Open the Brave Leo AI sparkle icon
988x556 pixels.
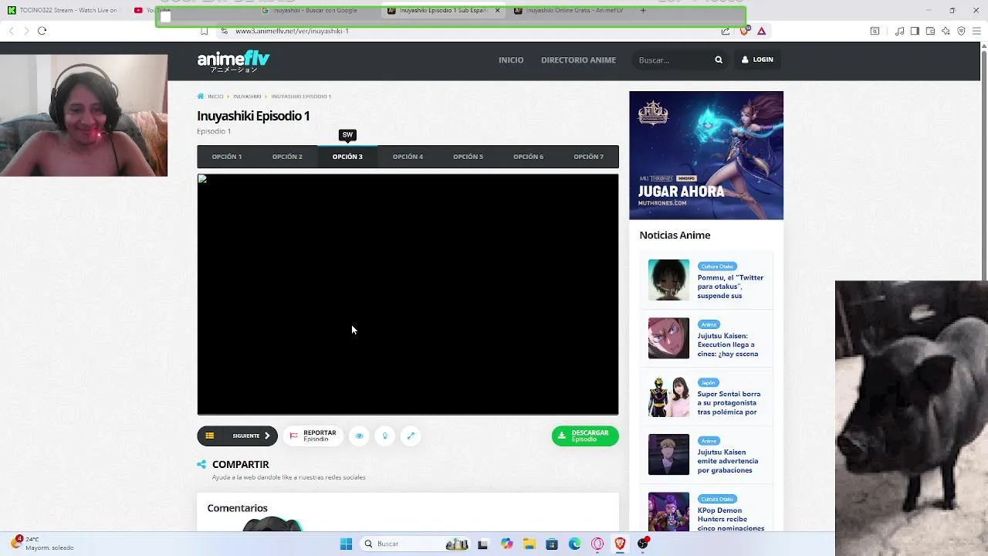(946, 31)
